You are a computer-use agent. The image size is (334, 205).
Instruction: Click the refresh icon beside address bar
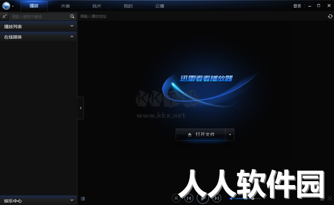click(330, 16)
